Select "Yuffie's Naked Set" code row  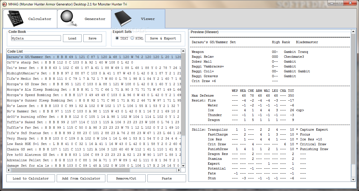click(x=94, y=122)
